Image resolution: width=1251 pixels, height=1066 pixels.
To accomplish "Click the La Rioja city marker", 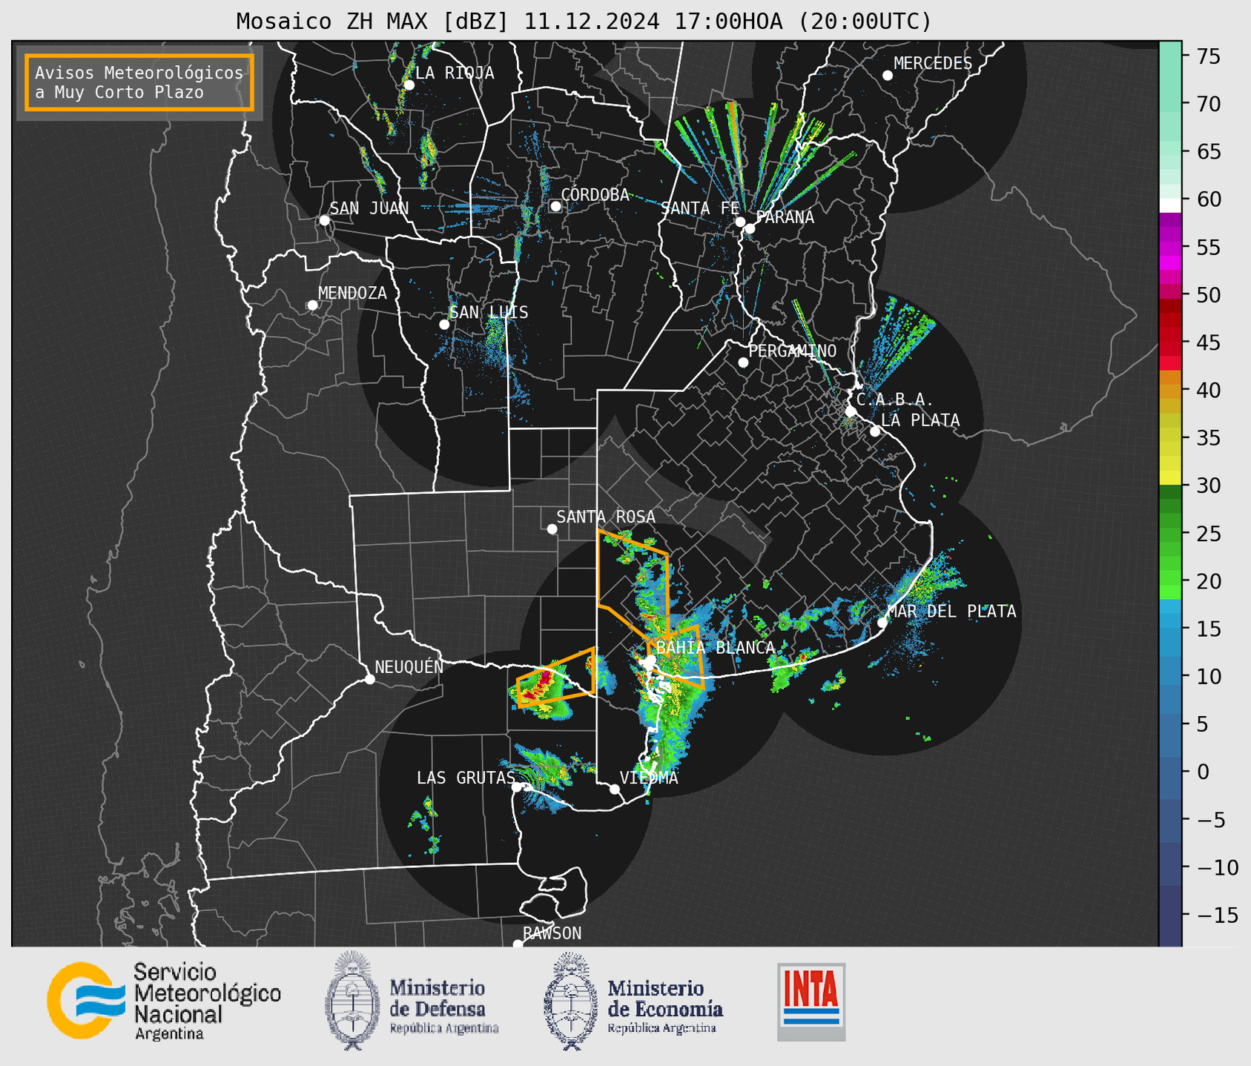I will pos(409,85).
